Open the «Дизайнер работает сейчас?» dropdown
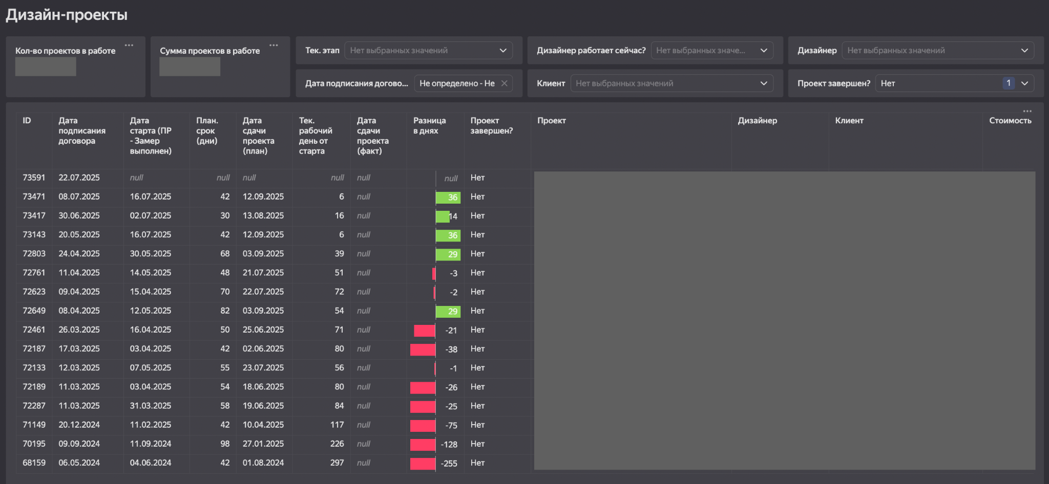 (x=712, y=50)
